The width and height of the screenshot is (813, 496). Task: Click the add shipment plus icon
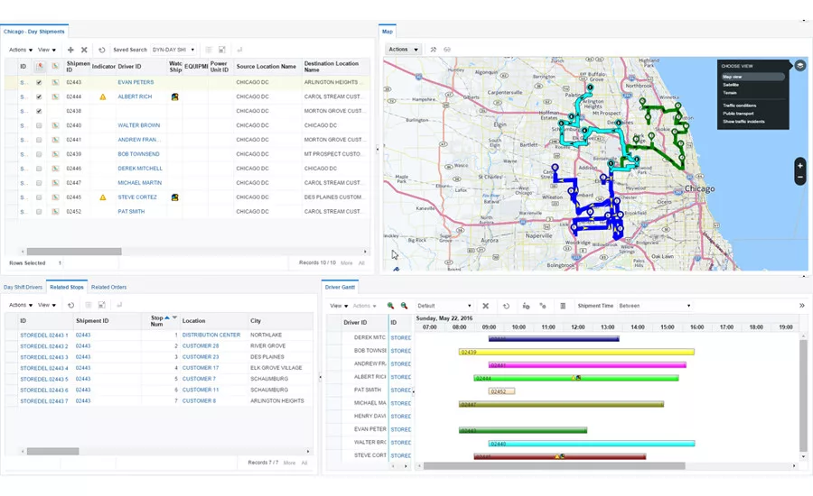coord(70,50)
